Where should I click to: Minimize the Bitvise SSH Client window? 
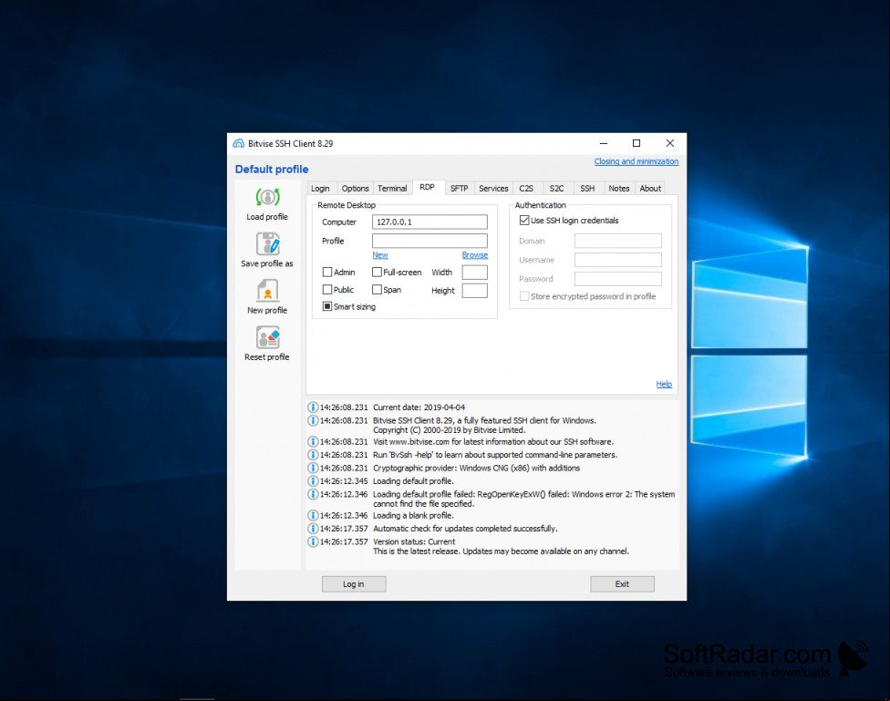click(x=604, y=144)
